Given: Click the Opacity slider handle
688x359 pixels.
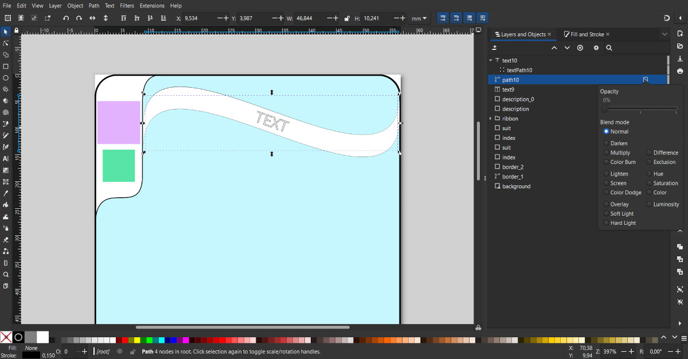Looking at the screenshot, I should coord(604,108).
